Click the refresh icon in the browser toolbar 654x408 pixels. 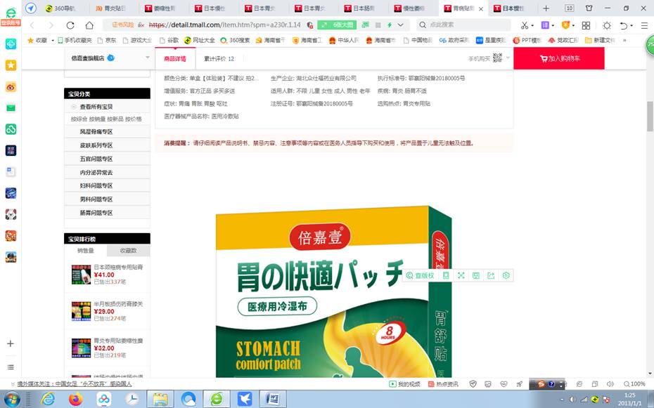click(x=70, y=24)
